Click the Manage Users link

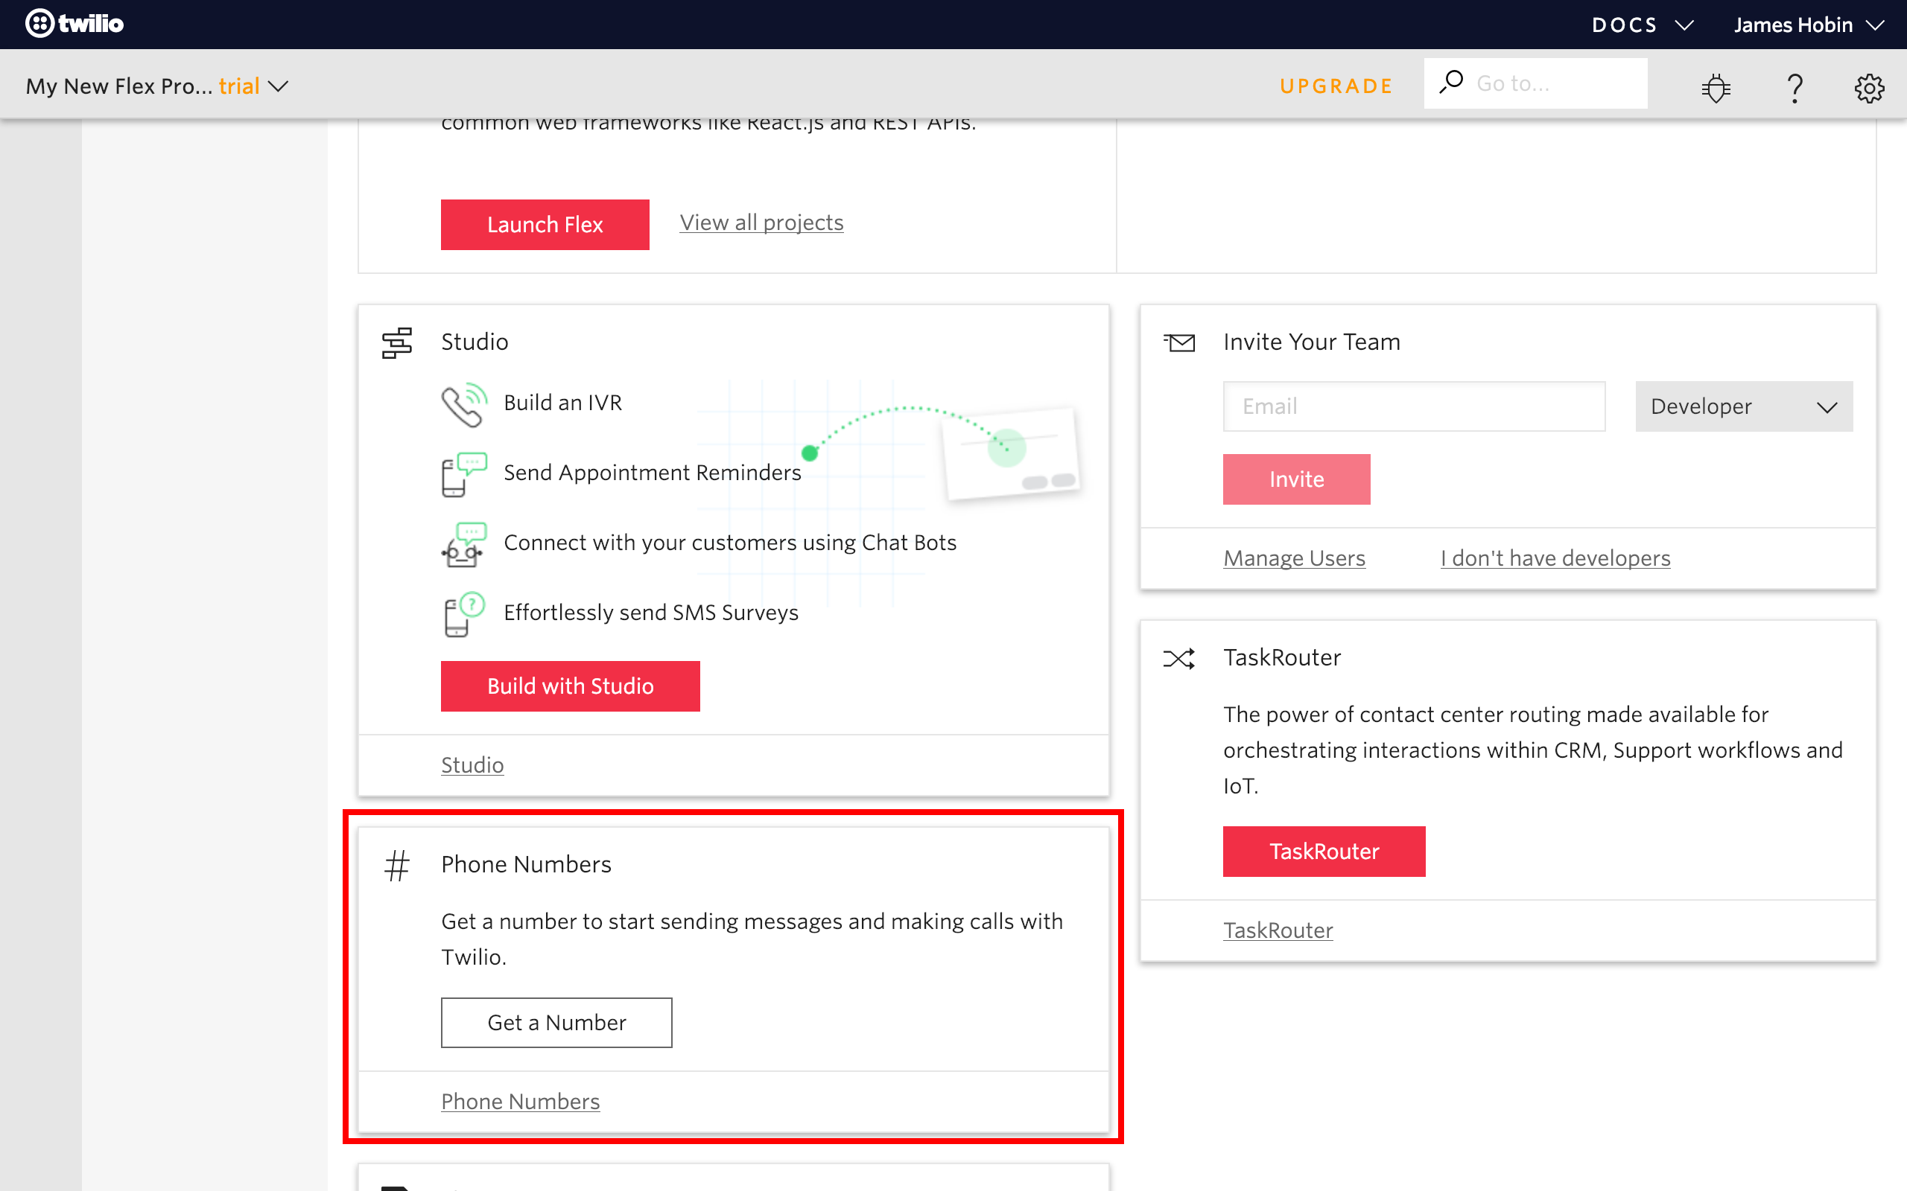1293,557
